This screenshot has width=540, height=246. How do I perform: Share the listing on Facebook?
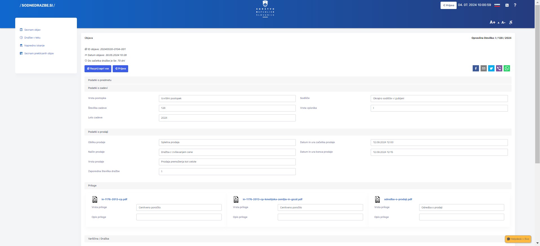(x=475, y=68)
